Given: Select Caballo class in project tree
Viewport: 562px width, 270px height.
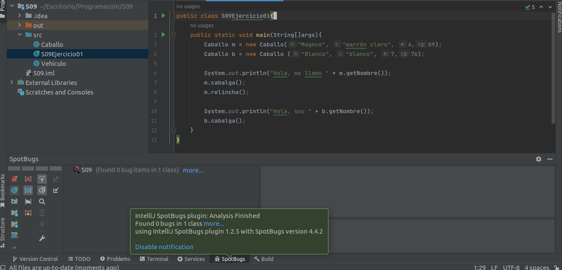Looking at the screenshot, I should tap(48, 45).
